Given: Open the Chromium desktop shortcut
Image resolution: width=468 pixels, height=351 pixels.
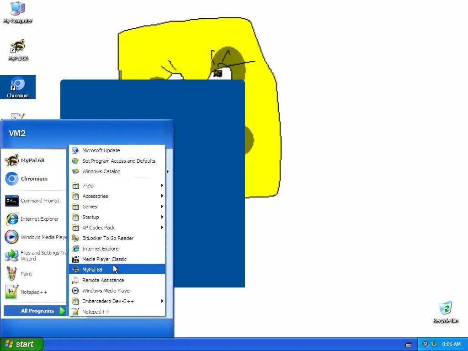Looking at the screenshot, I should 18,87.
